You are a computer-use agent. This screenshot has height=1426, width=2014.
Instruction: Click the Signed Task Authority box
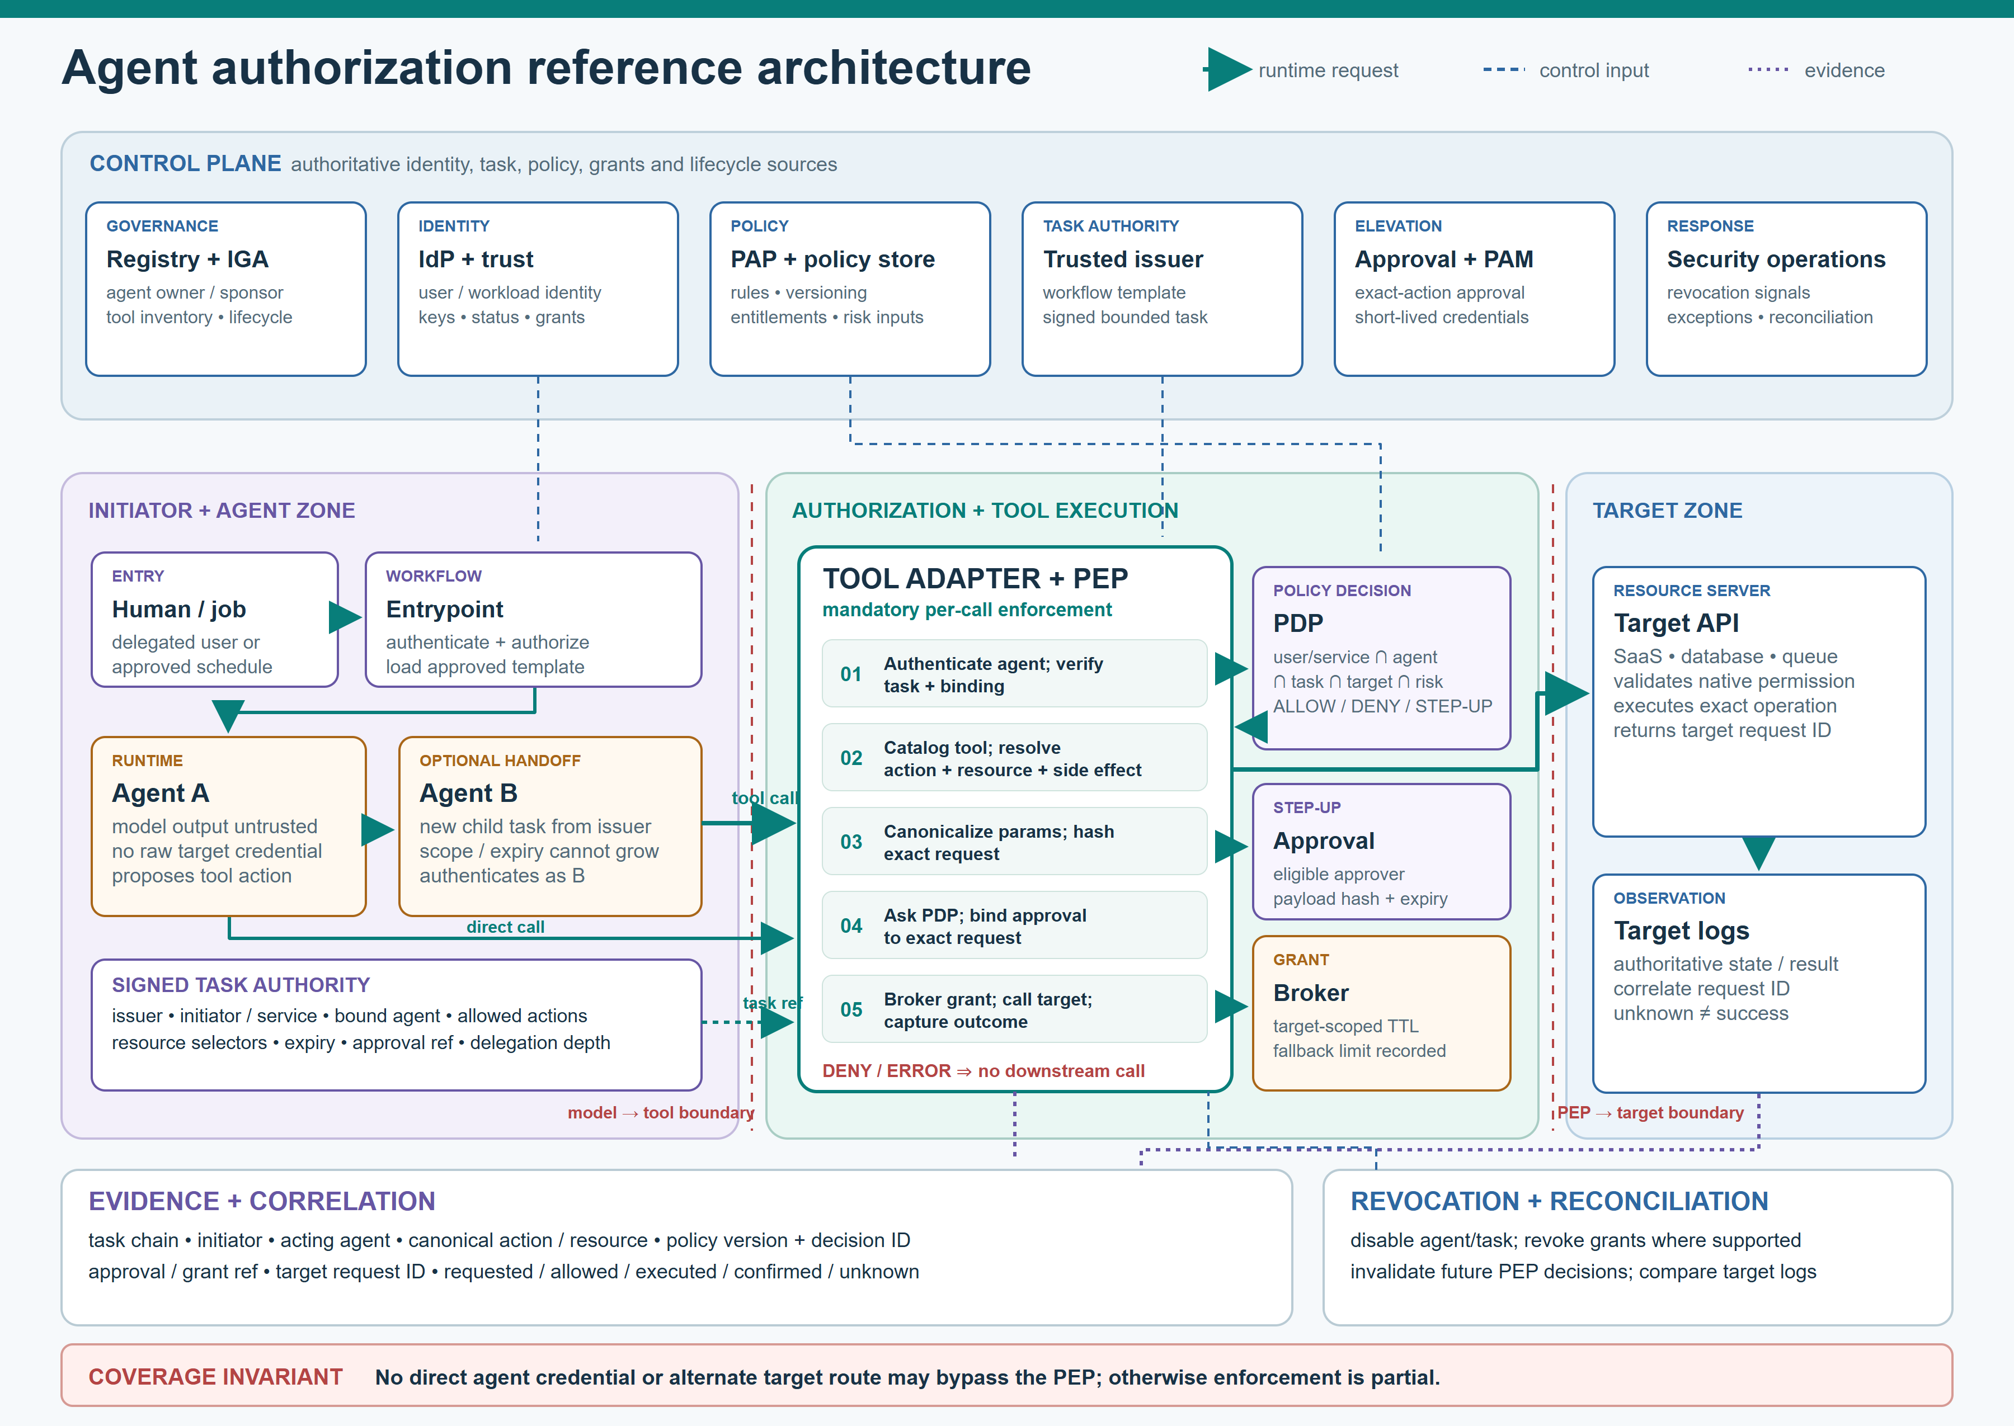point(396,1024)
